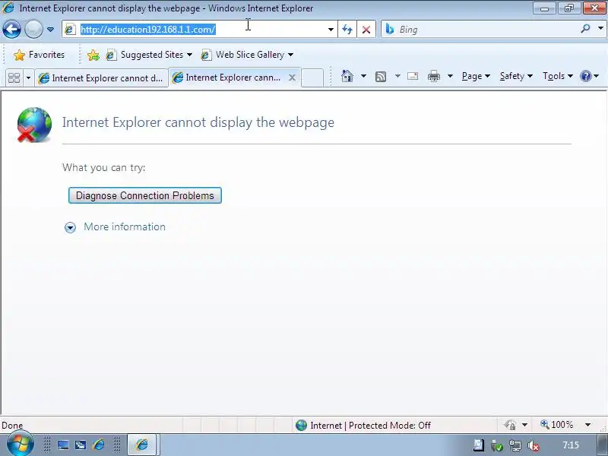Print page with the printer icon
Screen dimensions: 608x456
pos(433,76)
